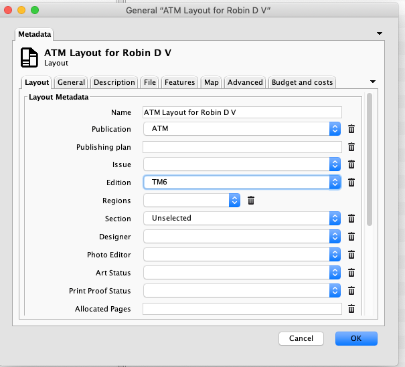405x367 pixels.
Task: Clear the Art Status field with its trash icon
Action: pos(351,273)
